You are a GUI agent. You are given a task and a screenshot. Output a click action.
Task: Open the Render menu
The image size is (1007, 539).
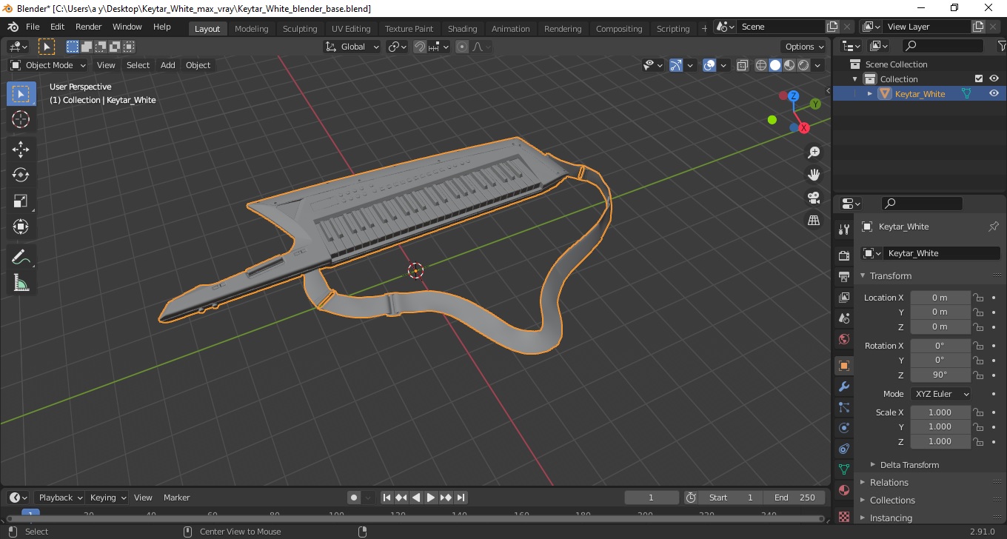coord(89,27)
